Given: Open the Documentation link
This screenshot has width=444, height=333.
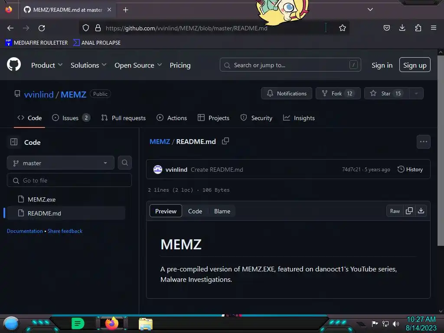Looking at the screenshot, I should click(25, 231).
